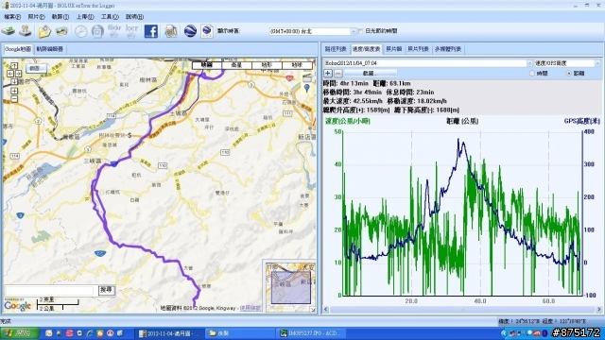Click the device settings toolbar icon
This screenshot has height=340, width=605.
coord(26,31)
